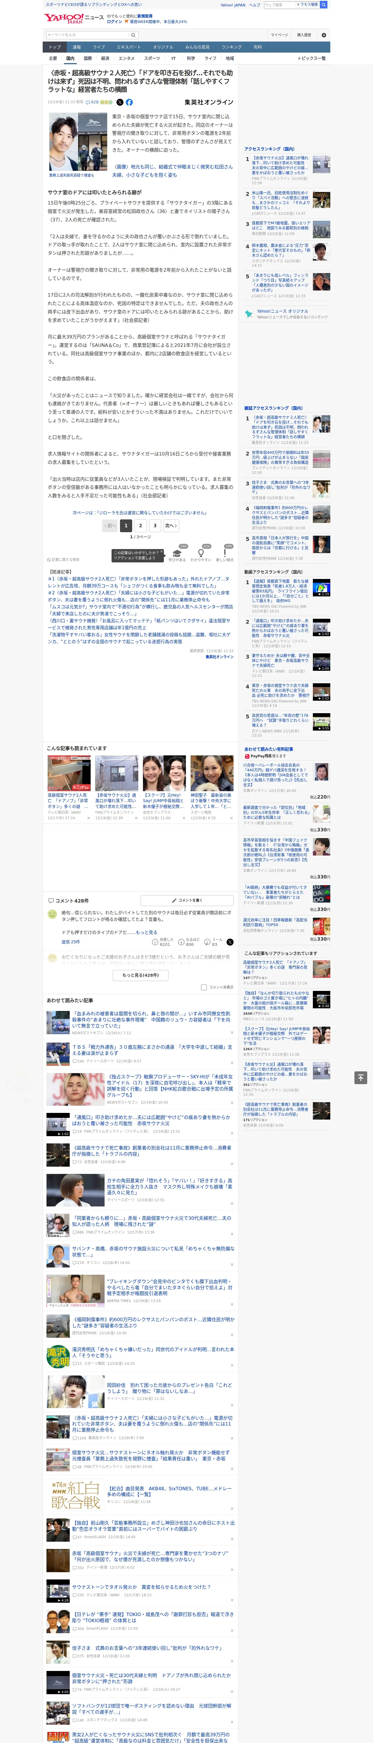Open the settings gear icon
The width and height of the screenshot is (373, 1743).
pyautogui.click(x=324, y=35)
